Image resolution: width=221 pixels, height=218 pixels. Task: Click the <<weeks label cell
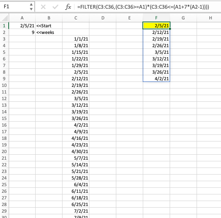pyautogui.click(x=49, y=32)
